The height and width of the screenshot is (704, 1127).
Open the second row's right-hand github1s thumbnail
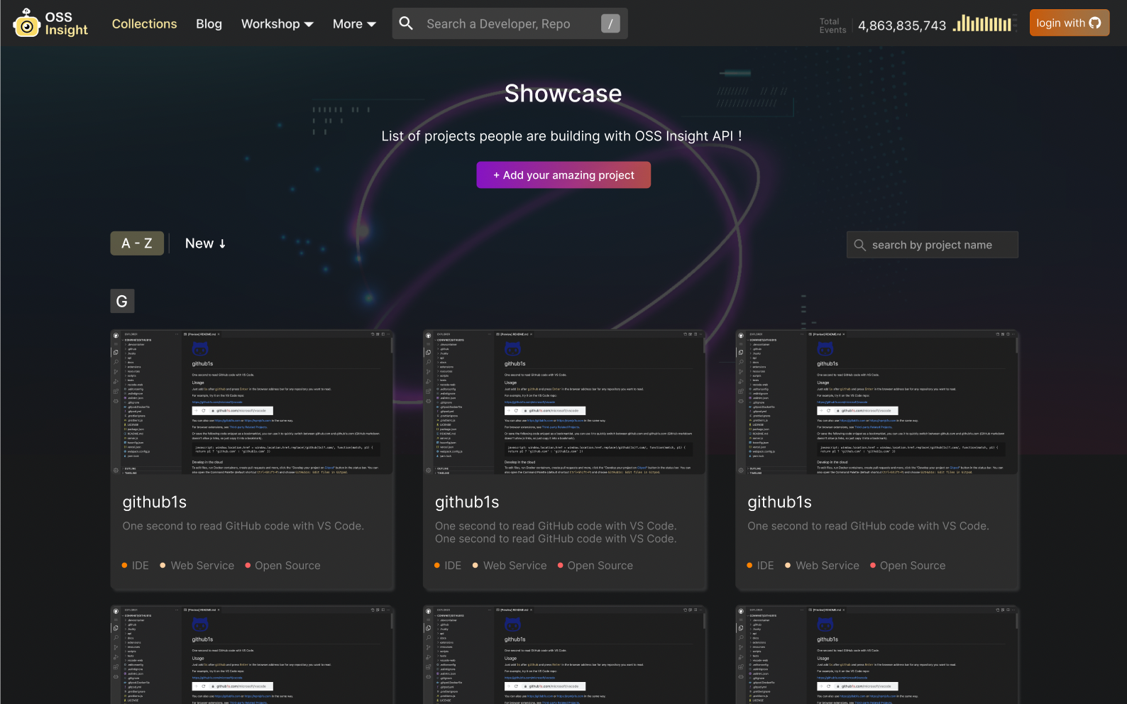(x=877, y=655)
